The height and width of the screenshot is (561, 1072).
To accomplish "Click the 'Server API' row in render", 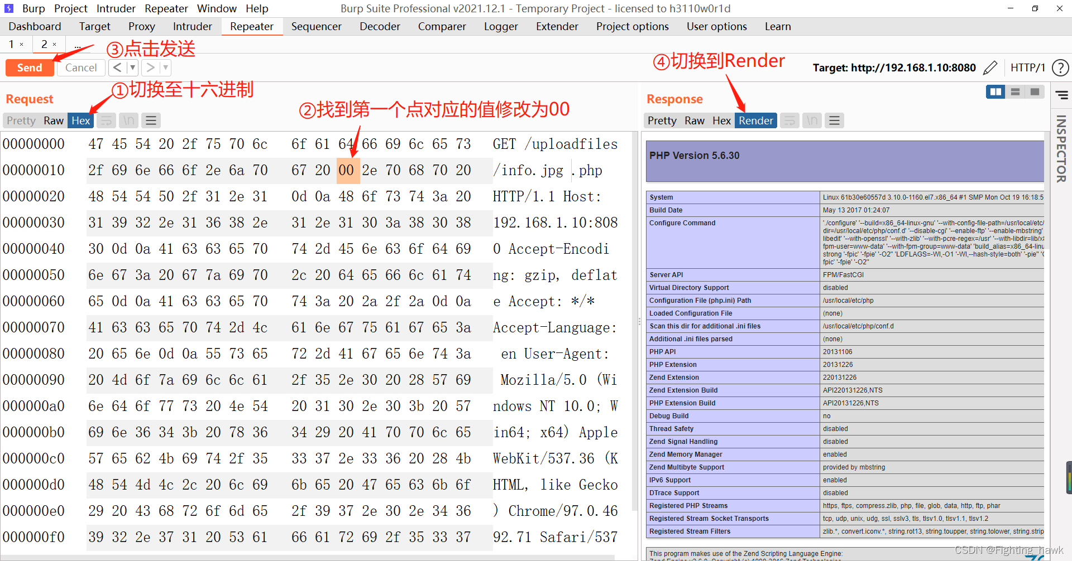I will tap(845, 274).
